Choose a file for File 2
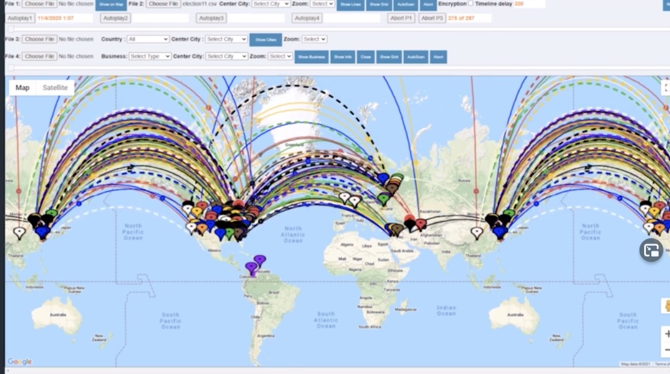Viewport: 670px width, 374px height. pyautogui.click(x=163, y=4)
